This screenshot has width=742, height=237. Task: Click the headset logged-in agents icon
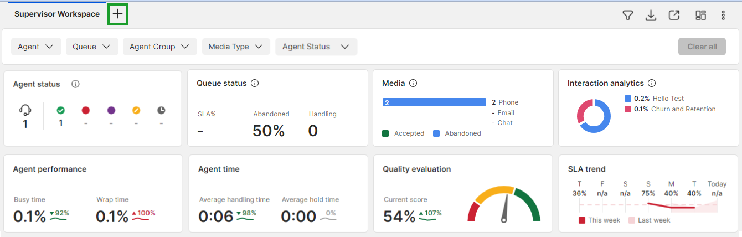[25, 110]
